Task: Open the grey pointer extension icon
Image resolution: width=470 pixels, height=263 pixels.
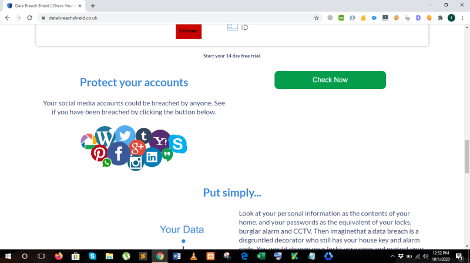Action: pos(407,18)
